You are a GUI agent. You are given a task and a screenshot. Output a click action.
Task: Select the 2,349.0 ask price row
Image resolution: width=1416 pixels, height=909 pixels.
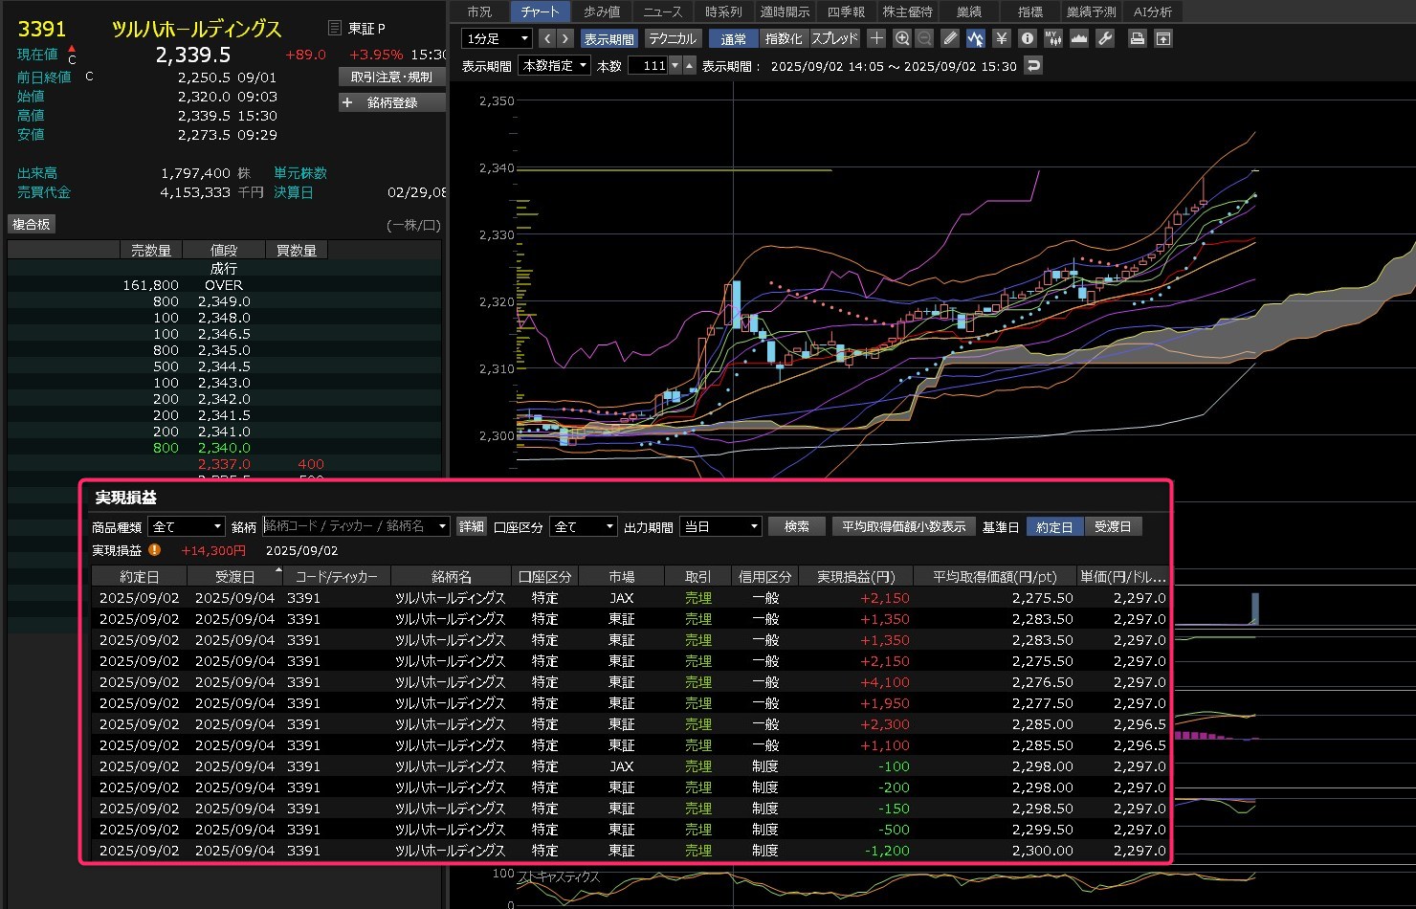pos(224,301)
